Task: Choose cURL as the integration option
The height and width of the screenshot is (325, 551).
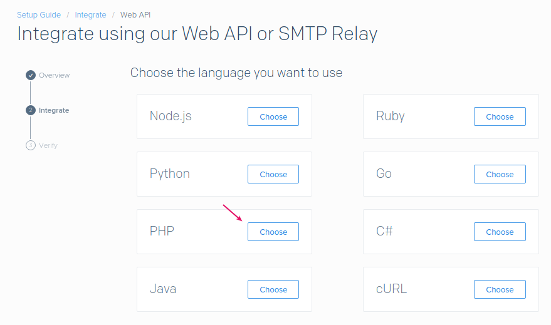Action: pos(499,289)
